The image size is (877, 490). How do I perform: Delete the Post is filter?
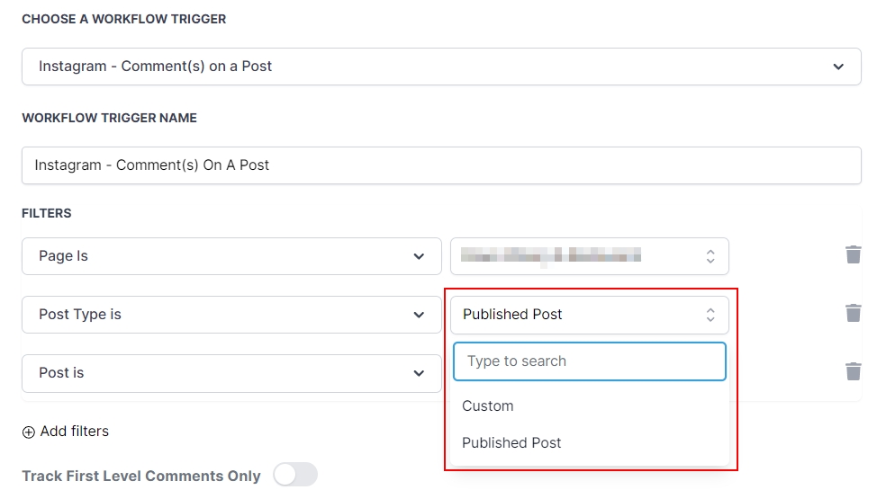pyautogui.click(x=853, y=371)
